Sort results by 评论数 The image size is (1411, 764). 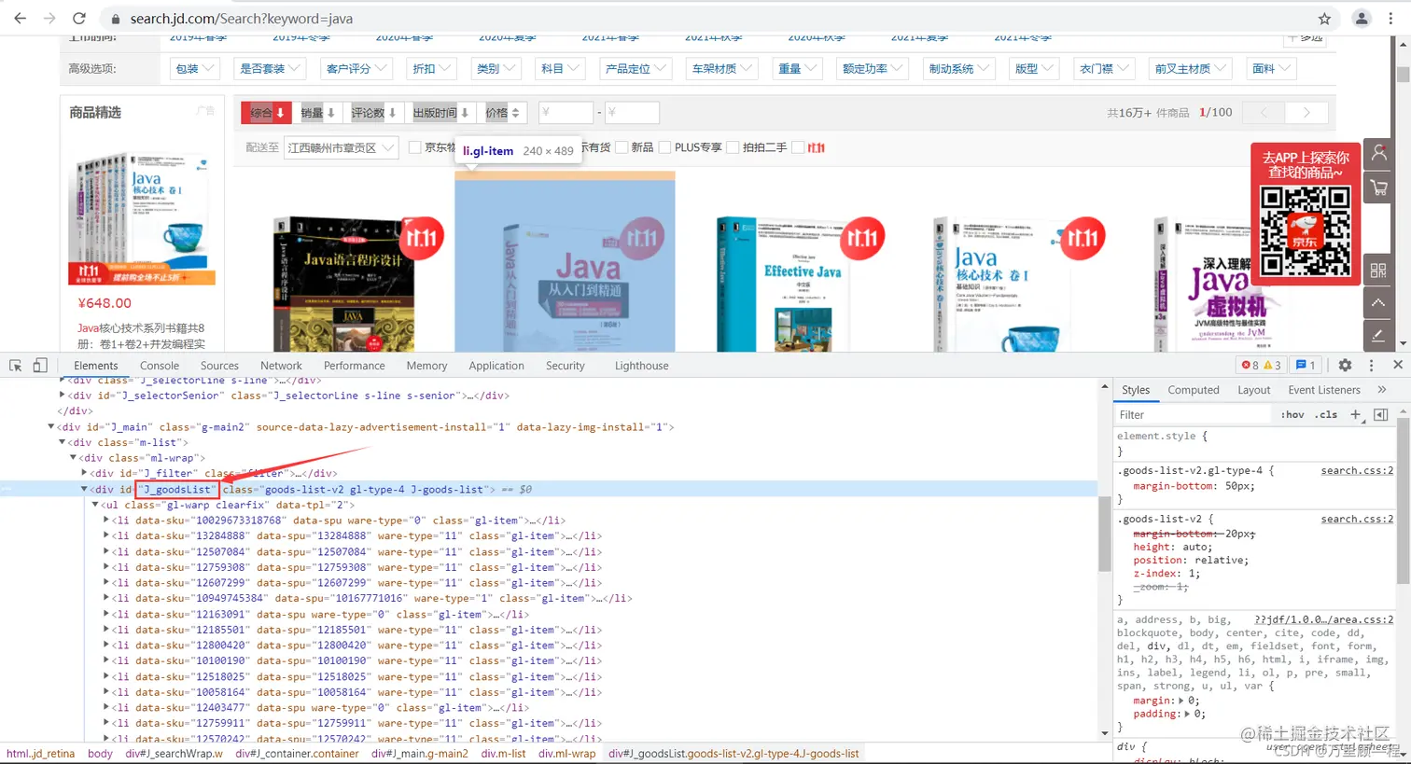[x=374, y=113]
